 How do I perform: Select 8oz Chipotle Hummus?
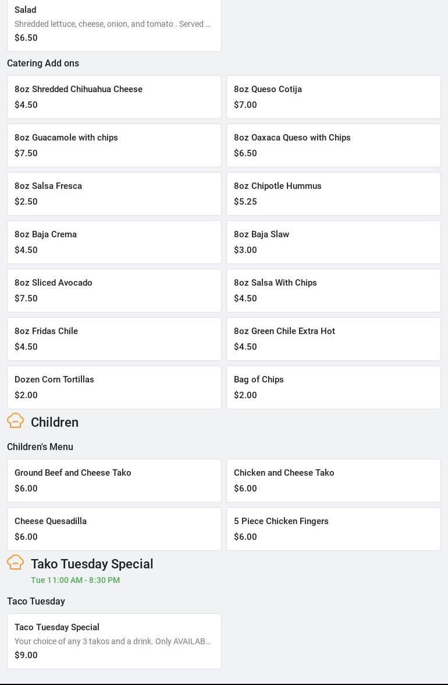[333, 194]
